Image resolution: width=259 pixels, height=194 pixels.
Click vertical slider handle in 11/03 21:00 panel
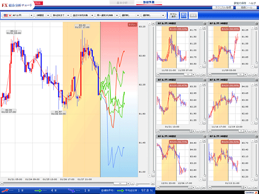pos(205,63)
